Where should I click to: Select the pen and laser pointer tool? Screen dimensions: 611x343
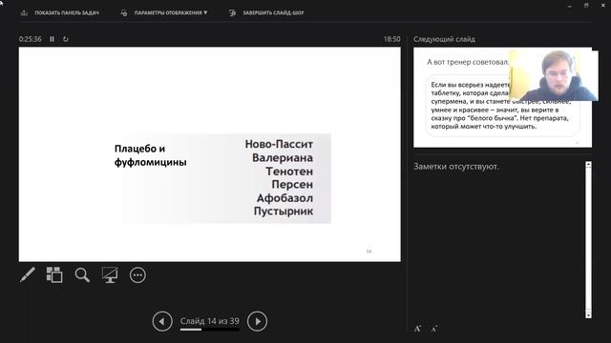[x=28, y=275]
